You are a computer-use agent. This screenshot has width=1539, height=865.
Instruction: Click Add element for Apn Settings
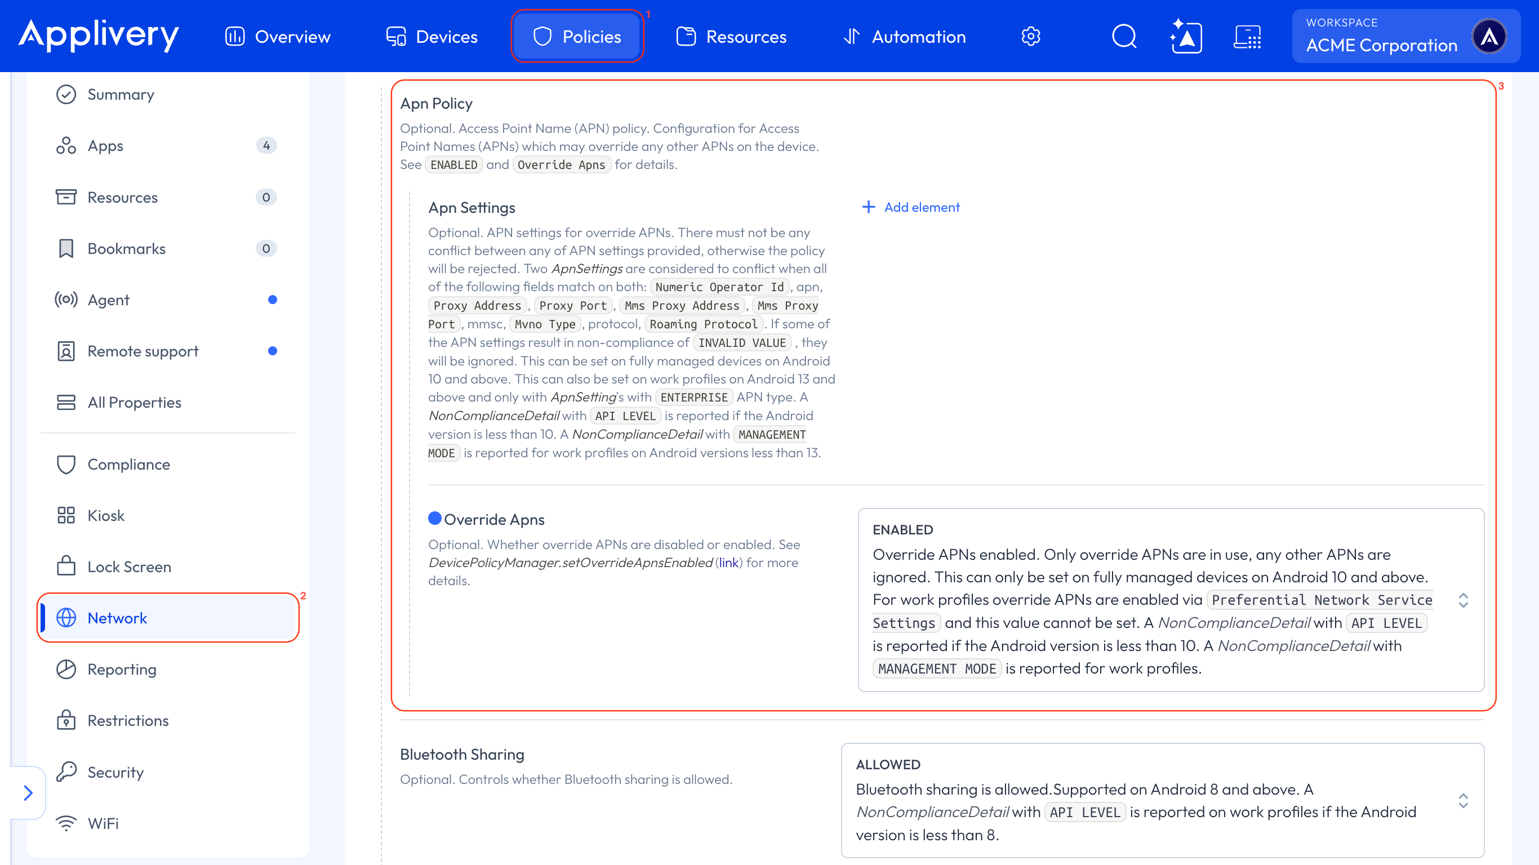[910, 207]
